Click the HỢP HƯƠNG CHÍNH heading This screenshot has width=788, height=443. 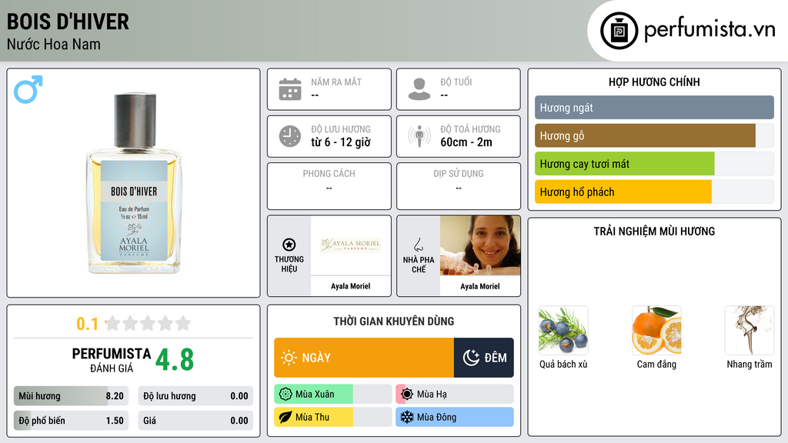(x=654, y=82)
